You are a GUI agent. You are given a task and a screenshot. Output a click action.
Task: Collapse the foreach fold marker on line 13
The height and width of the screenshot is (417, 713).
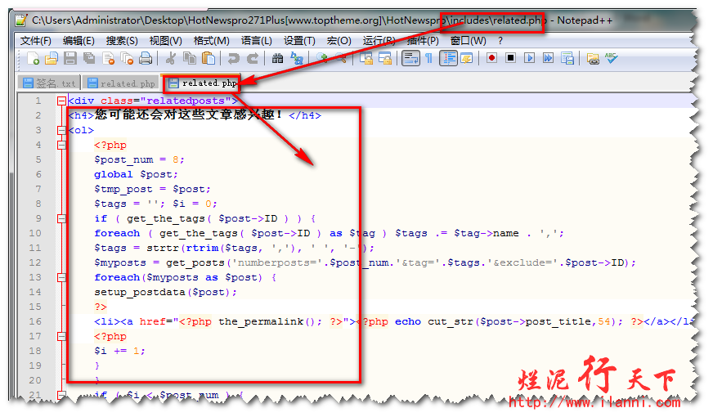pos(62,277)
